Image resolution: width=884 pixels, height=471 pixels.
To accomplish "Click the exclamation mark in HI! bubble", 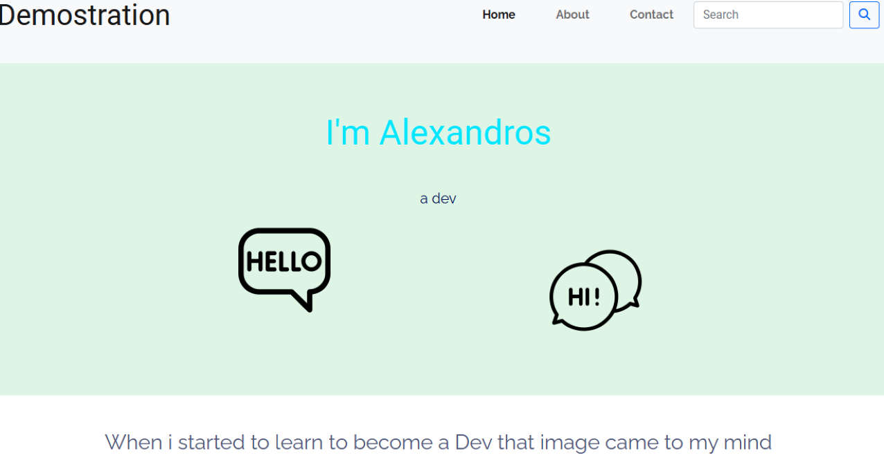I will tap(596, 296).
